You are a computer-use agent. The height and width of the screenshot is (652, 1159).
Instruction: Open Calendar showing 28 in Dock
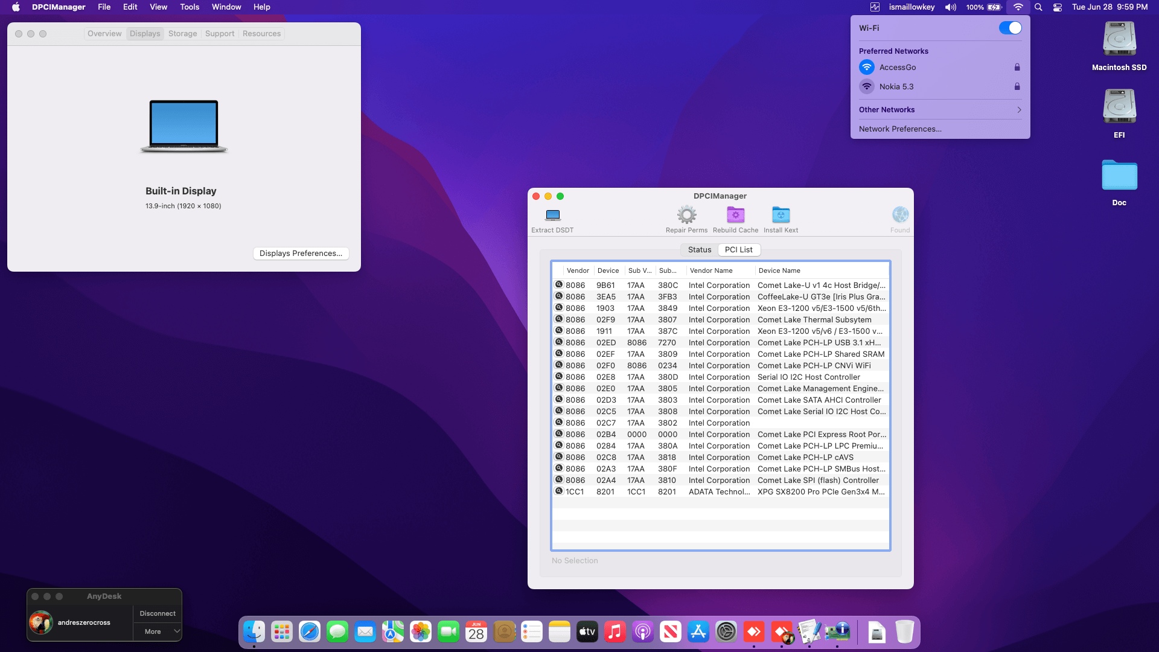click(476, 632)
